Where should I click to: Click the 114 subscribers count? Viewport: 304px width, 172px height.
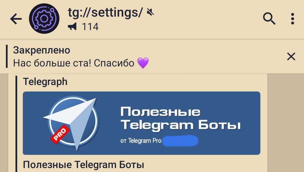(90, 27)
